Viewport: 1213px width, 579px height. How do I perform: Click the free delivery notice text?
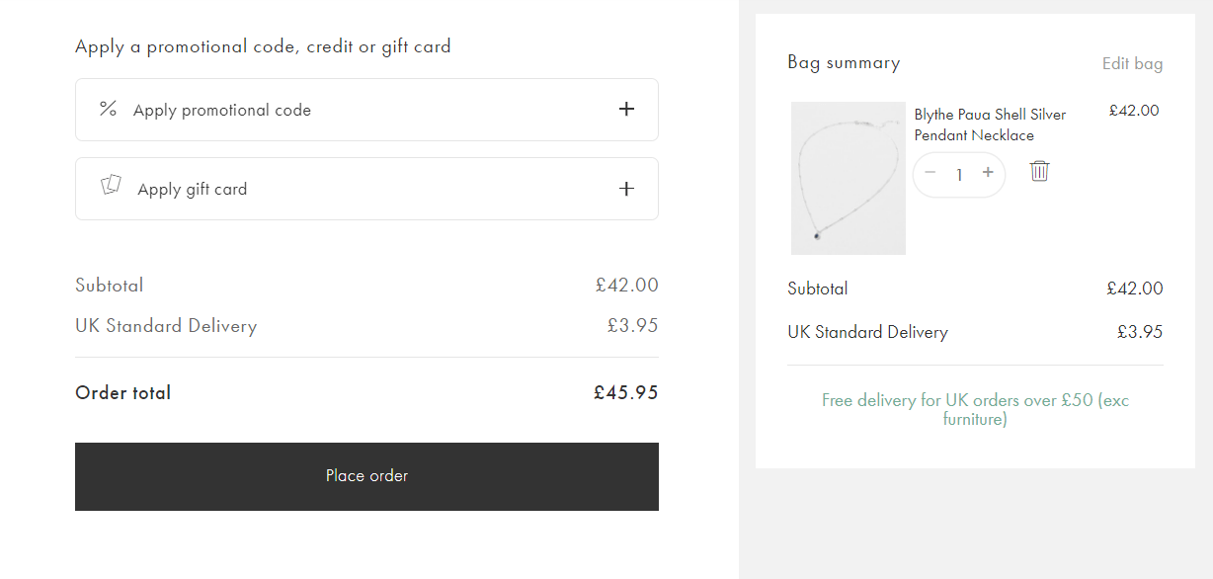click(x=975, y=409)
